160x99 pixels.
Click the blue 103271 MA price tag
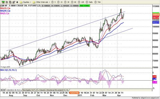point(156,22)
